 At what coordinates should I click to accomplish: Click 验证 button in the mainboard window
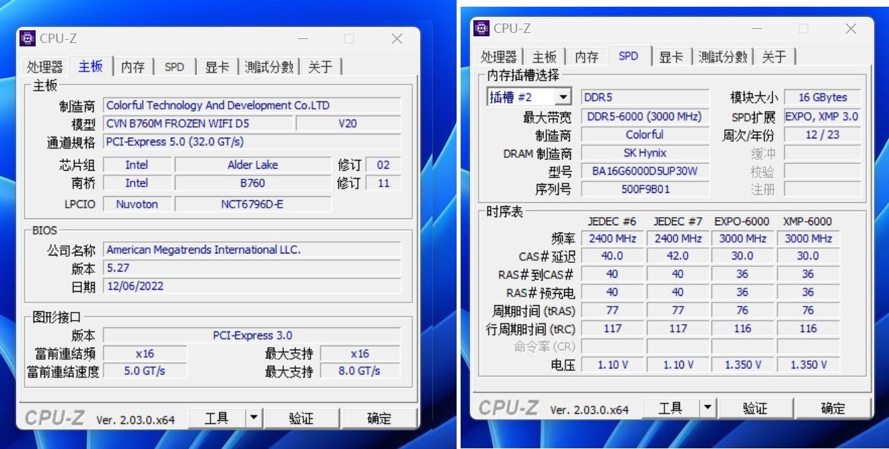click(x=301, y=418)
